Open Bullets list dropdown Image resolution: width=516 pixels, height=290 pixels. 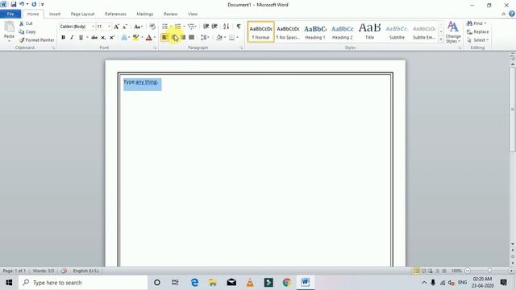(x=171, y=27)
